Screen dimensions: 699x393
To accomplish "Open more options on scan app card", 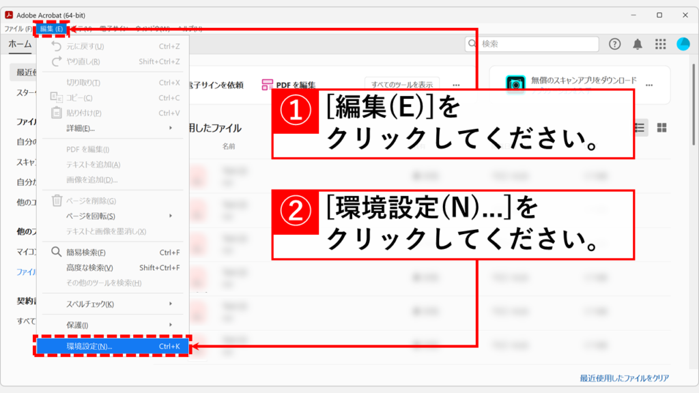I will 649,85.
